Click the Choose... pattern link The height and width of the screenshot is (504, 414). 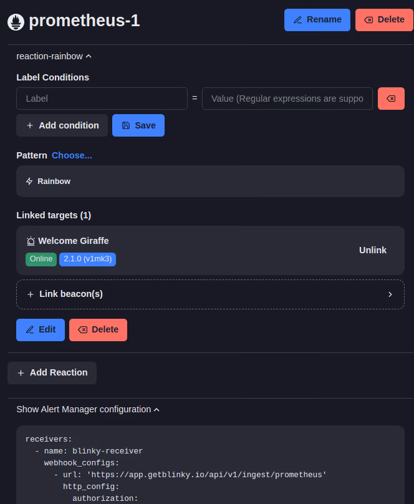coord(72,155)
